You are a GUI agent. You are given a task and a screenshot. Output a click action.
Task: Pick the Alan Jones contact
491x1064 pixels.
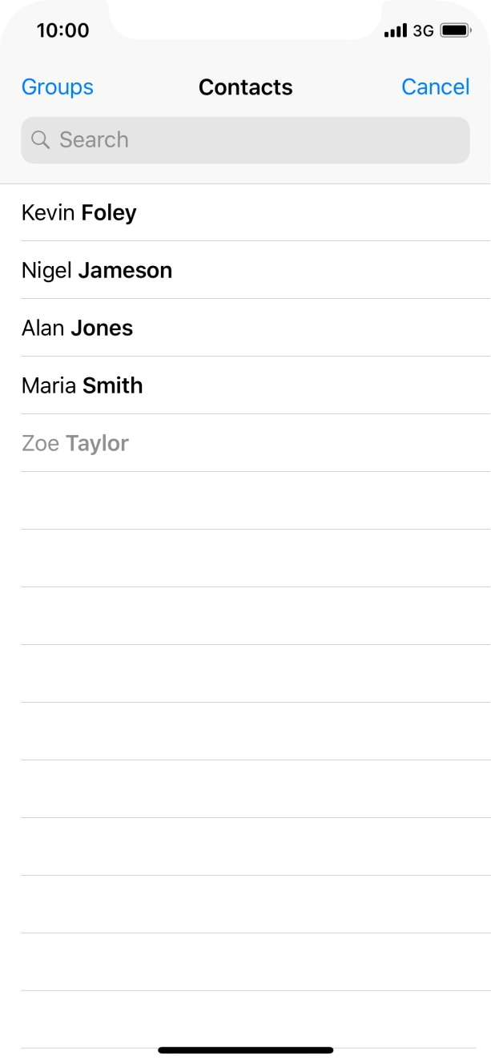tap(78, 328)
